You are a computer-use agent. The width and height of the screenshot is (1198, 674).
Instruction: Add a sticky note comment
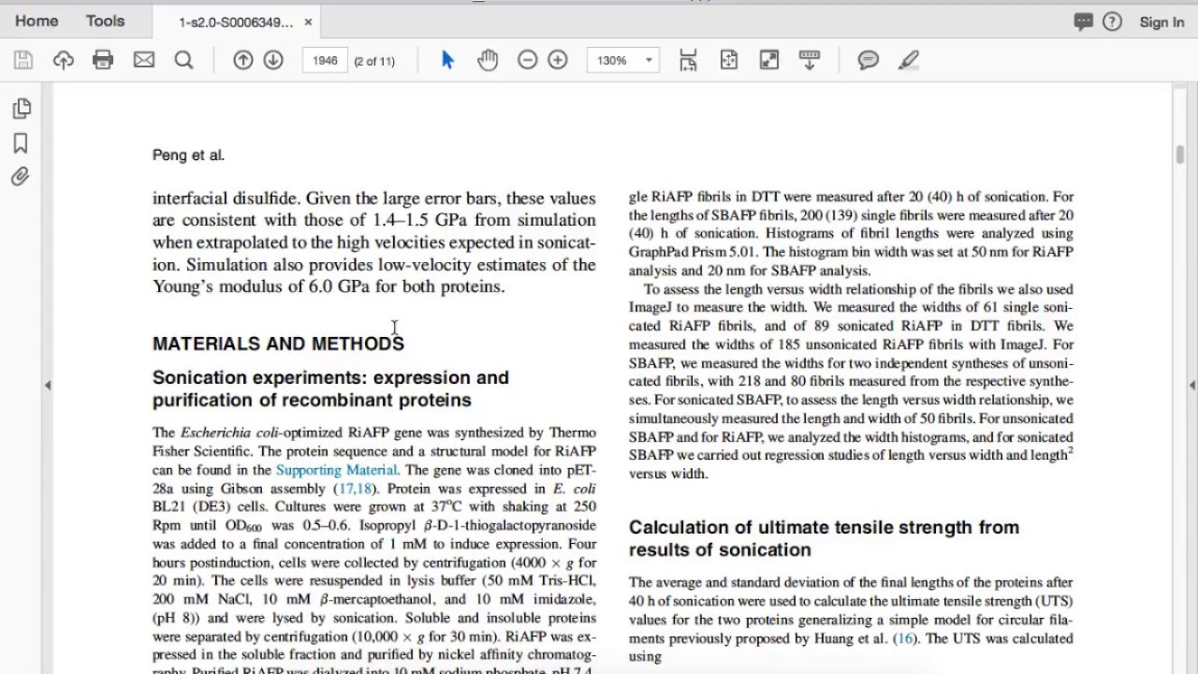click(869, 60)
